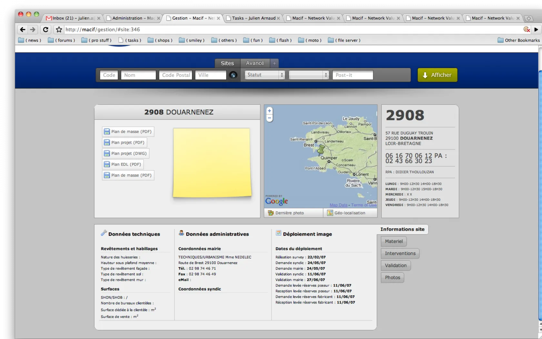Zoom out on the Google map
Viewport: 542px width, 339px height.
click(269, 118)
